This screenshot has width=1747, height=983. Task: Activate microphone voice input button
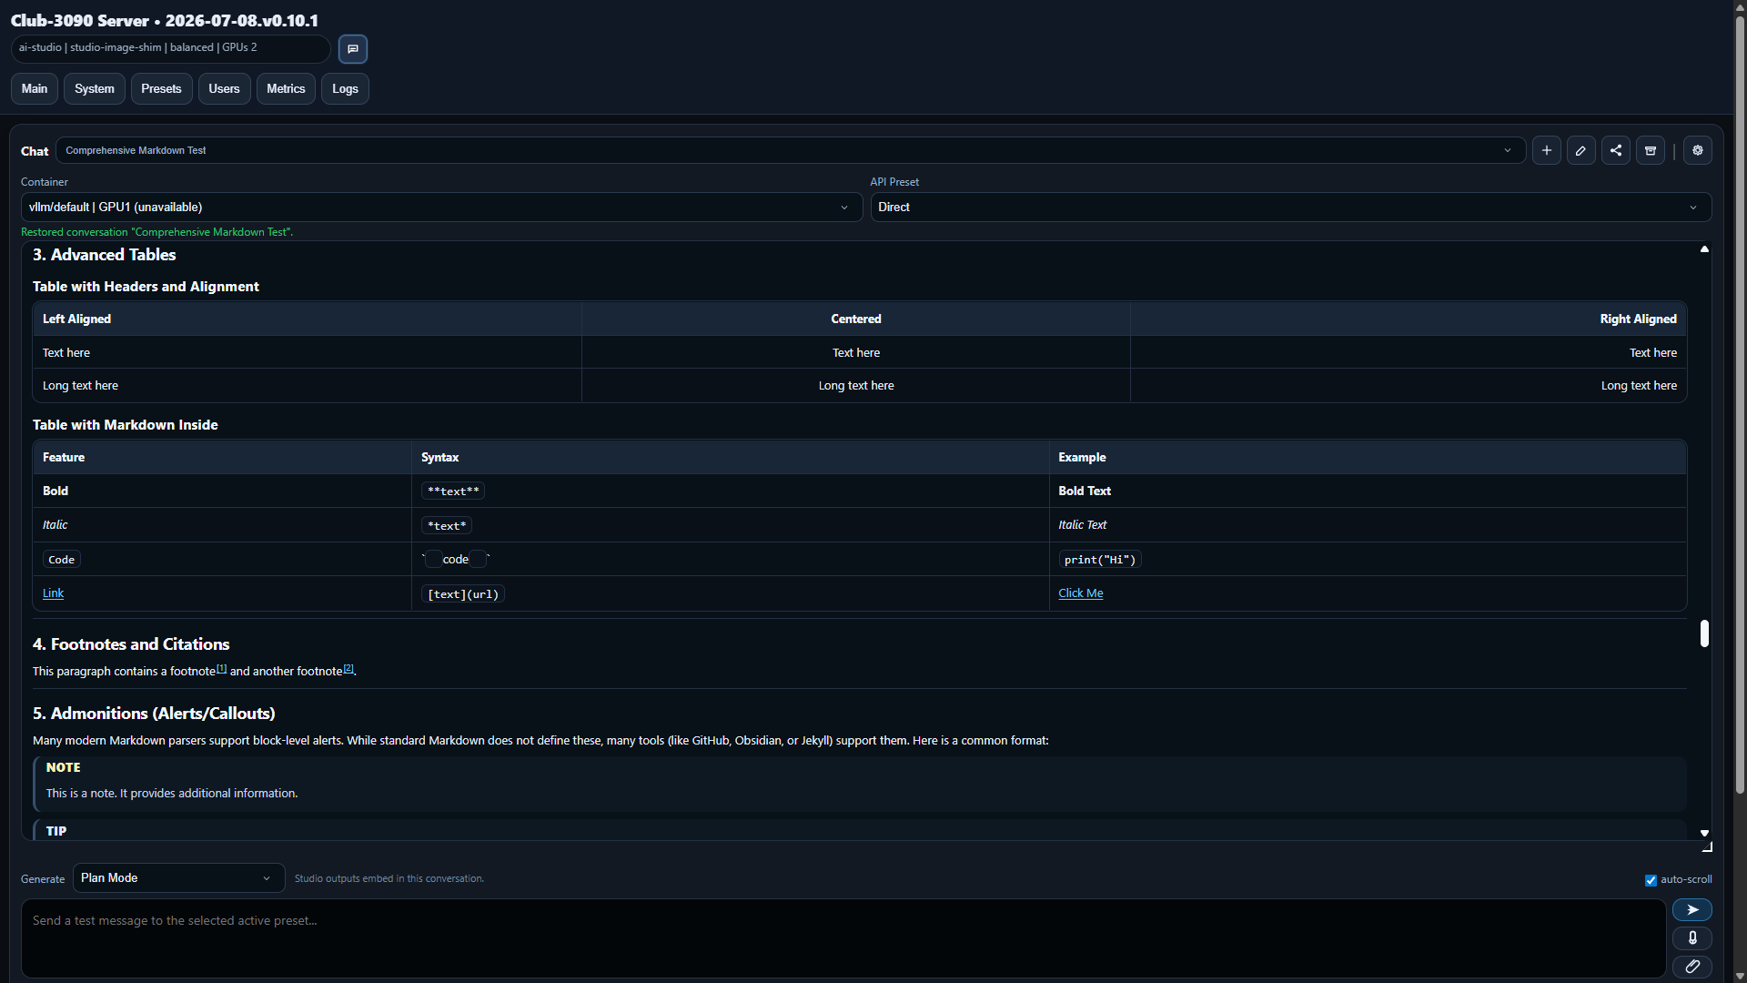[1691, 937]
